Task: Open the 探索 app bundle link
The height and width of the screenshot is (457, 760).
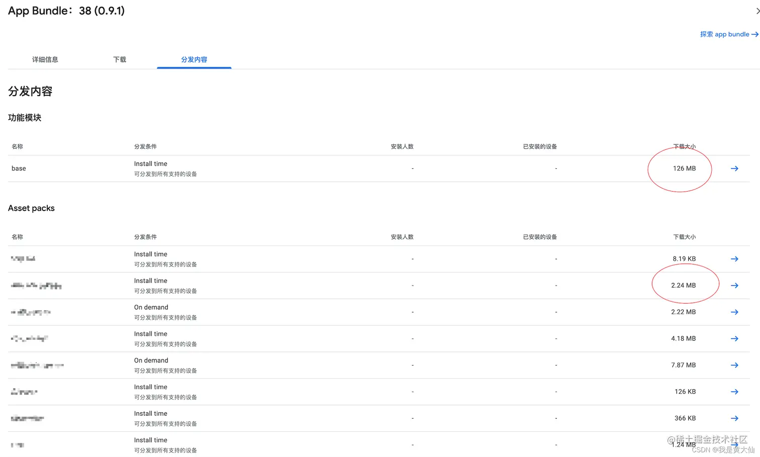Action: [729, 34]
